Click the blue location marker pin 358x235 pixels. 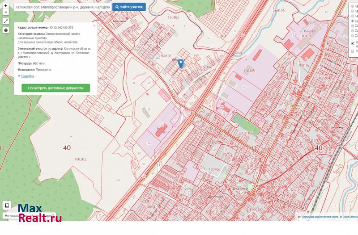point(181,63)
